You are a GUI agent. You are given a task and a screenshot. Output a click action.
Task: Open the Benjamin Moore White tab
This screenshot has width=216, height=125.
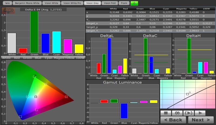pyautogui.click(x=27, y=3)
